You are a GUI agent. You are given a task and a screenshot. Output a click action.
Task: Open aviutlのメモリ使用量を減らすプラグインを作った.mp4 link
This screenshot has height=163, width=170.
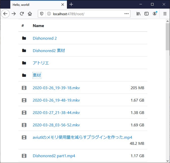point(82,137)
